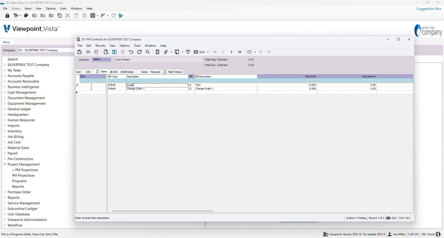Open the attachments dropdown arrow beside paperclip
The image size is (444, 238).
(x=171, y=52)
